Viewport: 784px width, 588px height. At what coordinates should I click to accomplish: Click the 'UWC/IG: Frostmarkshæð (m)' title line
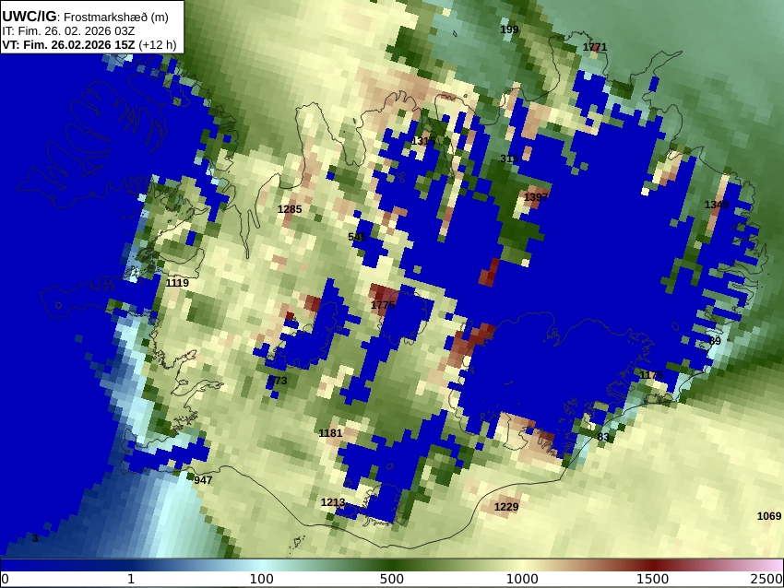[85, 17]
